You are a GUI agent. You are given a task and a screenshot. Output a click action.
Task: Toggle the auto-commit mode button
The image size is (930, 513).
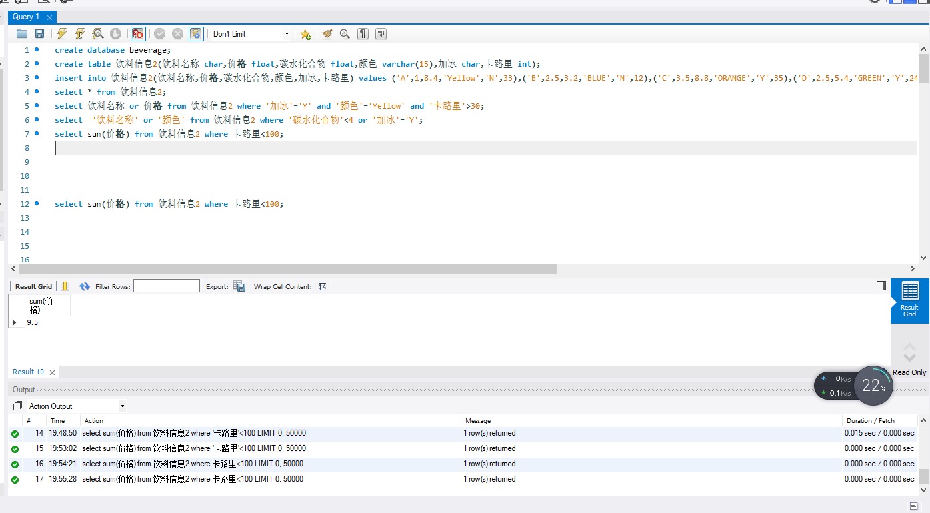[196, 34]
